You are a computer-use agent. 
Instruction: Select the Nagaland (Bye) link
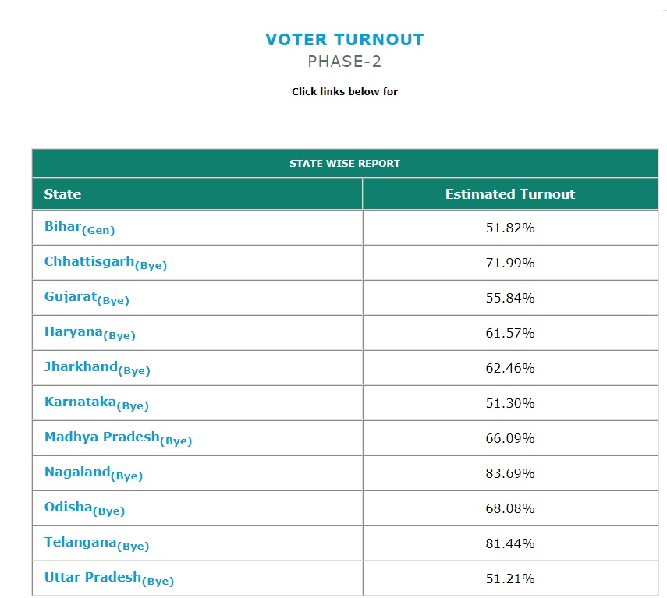pyautogui.click(x=94, y=473)
